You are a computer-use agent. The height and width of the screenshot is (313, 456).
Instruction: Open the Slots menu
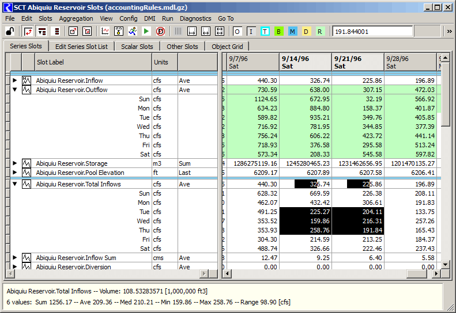46,18
